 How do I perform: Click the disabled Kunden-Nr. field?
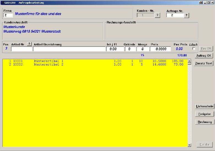(146, 15)
